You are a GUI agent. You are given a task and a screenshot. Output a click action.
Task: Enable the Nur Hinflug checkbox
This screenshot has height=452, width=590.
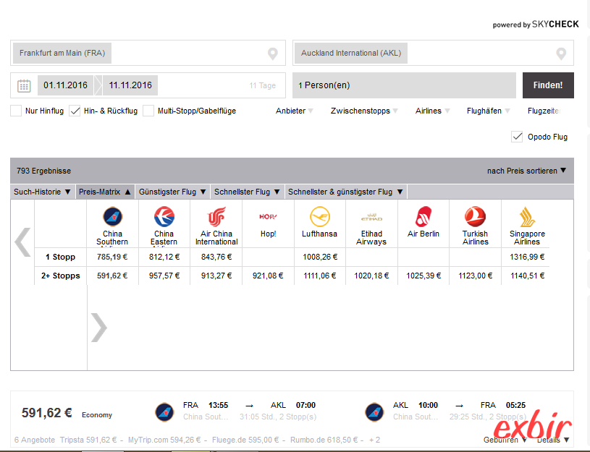(x=16, y=111)
